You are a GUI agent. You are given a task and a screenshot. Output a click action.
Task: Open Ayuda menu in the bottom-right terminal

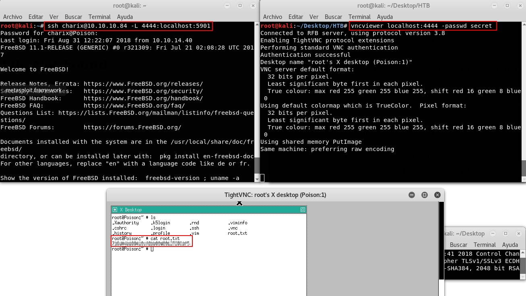pyautogui.click(x=510, y=245)
